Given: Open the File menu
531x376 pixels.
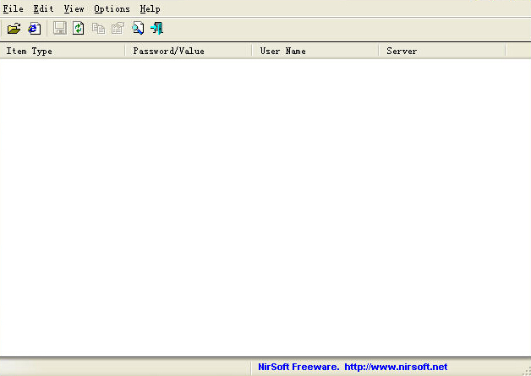Looking at the screenshot, I should click(14, 8).
